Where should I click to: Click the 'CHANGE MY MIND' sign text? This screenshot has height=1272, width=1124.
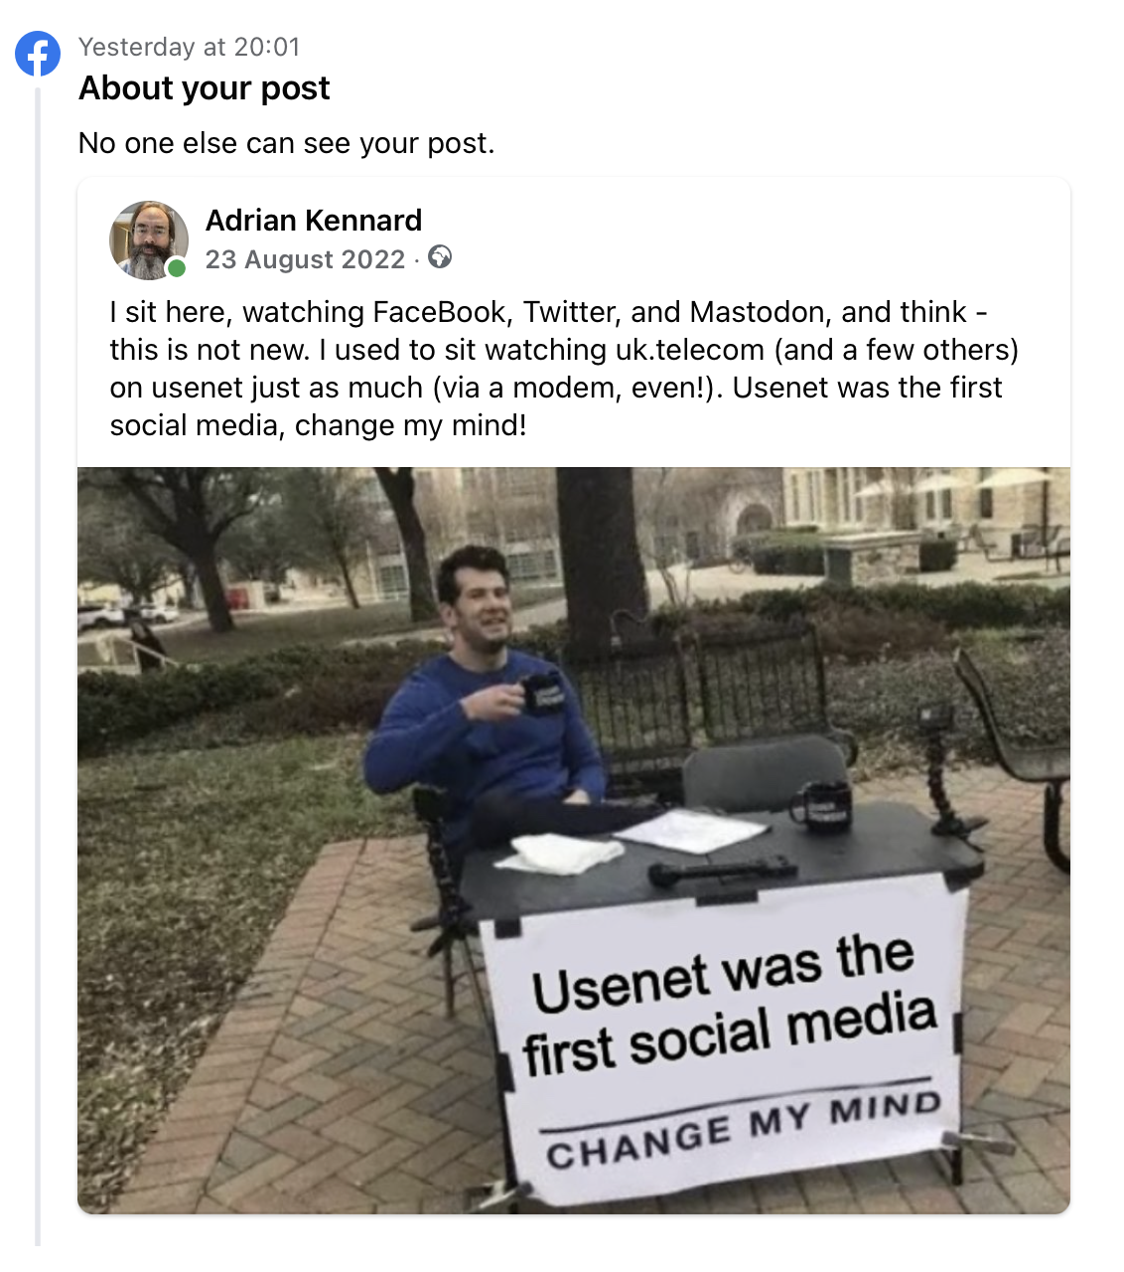coord(743,1130)
